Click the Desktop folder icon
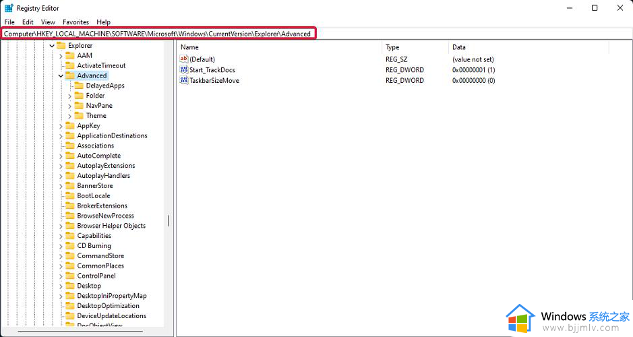The image size is (633, 337). tap(70, 286)
